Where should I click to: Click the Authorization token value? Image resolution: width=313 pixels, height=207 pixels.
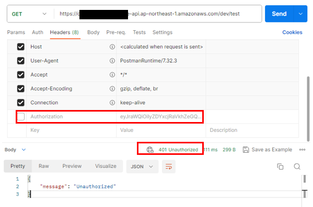[x=160, y=117]
